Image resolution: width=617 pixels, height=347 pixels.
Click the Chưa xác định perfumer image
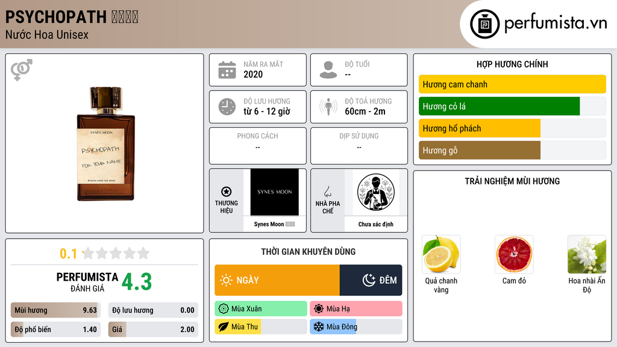pos(376,192)
